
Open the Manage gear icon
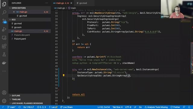[x=4, y=101]
